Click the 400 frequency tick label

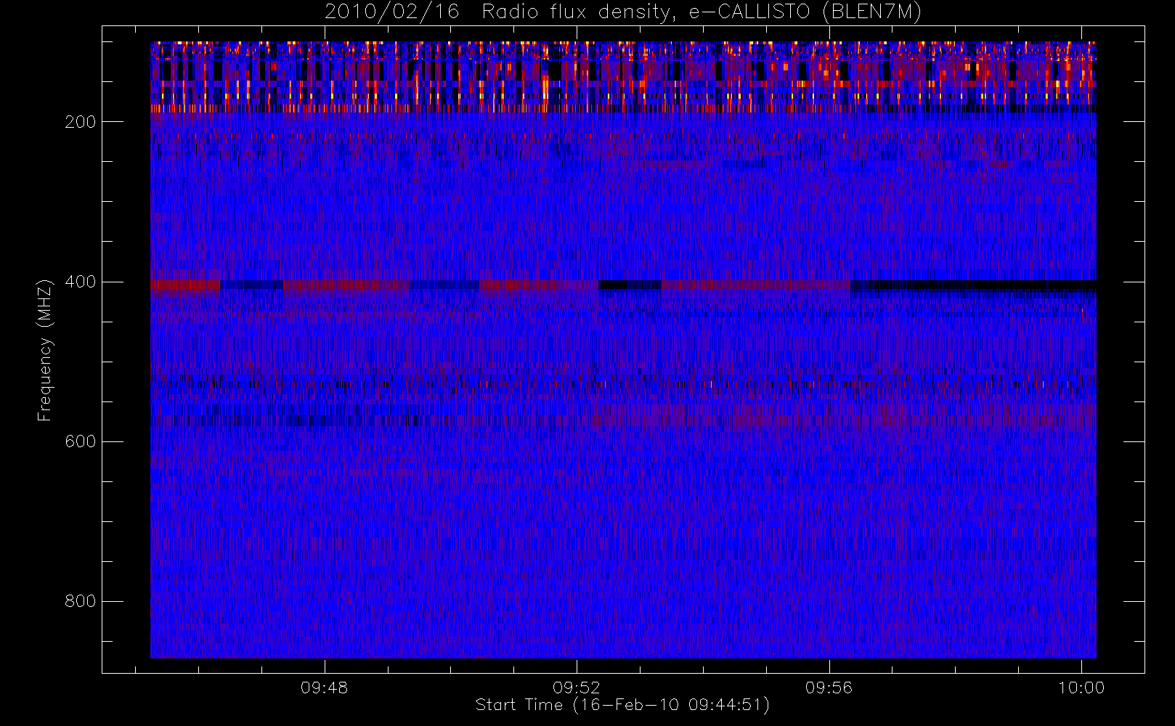click(x=80, y=282)
